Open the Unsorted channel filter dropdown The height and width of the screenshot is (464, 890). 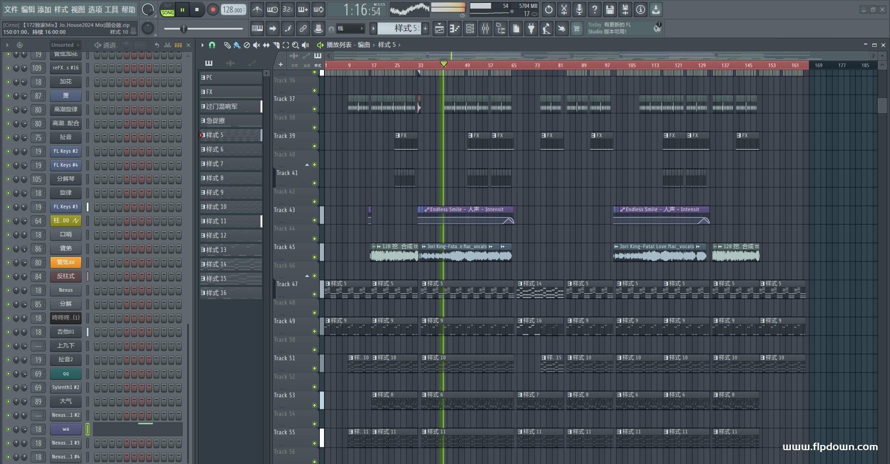click(65, 45)
